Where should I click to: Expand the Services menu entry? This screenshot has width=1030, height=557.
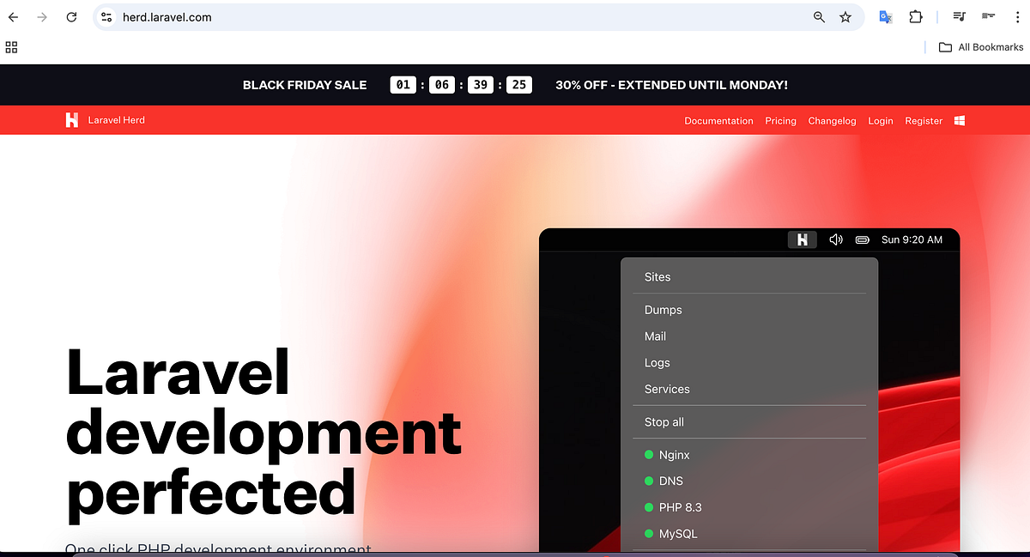pyautogui.click(x=667, y=389)
